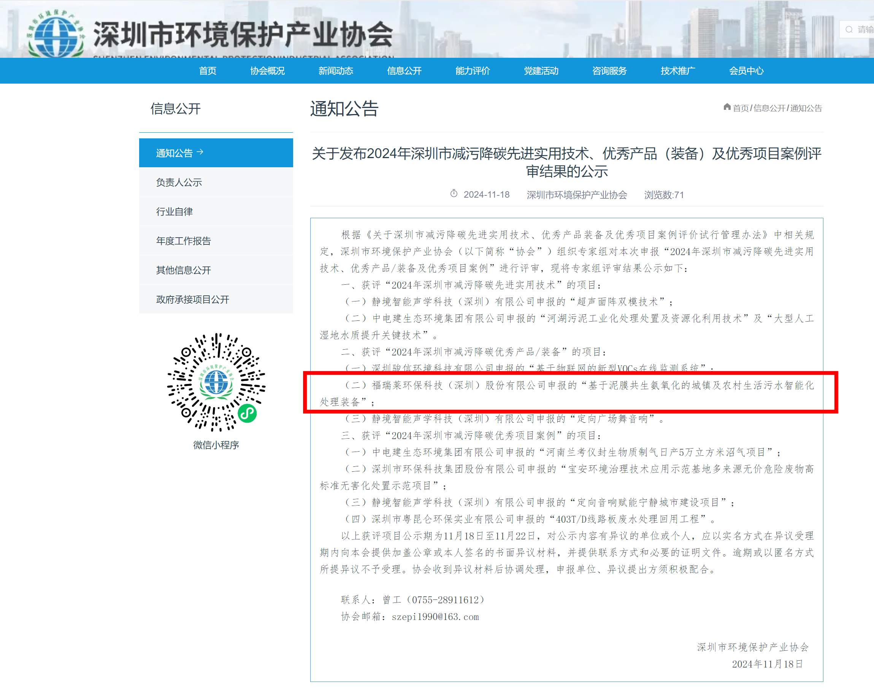Screen dimensions: 874x696
Task: Click the 信息公开 breadcrumb link
Action: coord(769,108)
